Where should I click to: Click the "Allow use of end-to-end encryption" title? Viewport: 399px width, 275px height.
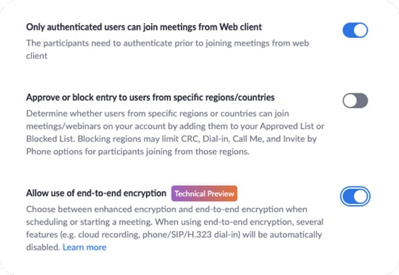[x=96, y=193]
